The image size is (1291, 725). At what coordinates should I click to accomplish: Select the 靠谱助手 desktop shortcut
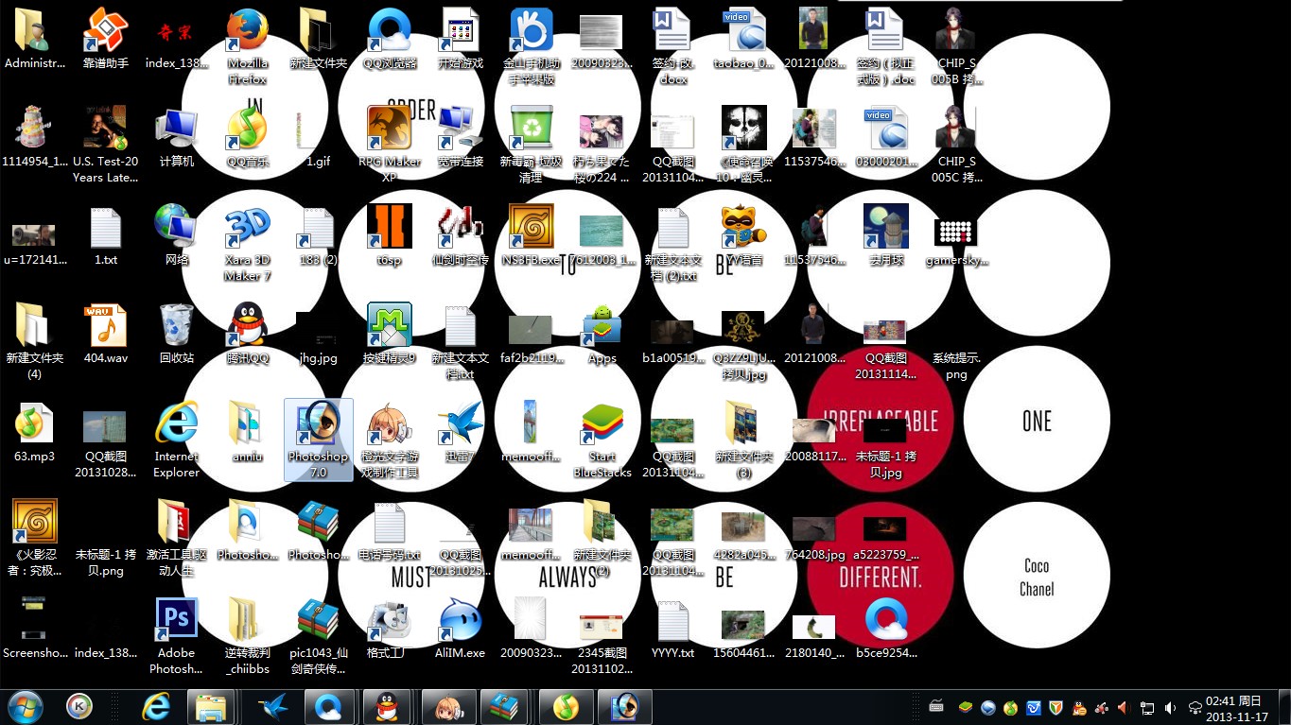click(106, 39)
